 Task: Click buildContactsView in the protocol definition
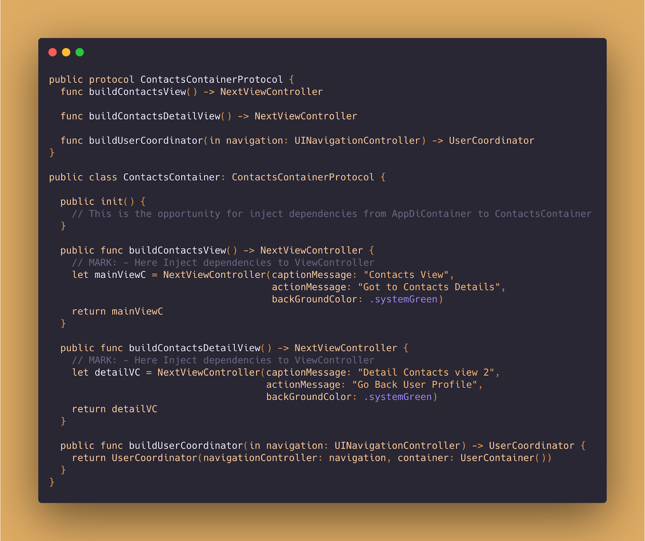pyautogui.click(x=137, y=92)
